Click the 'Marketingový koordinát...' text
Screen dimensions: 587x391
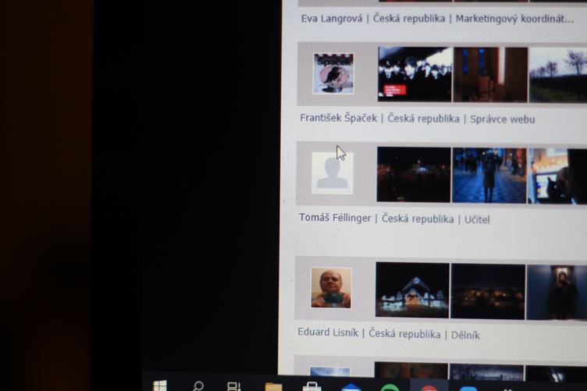[514, 19]
